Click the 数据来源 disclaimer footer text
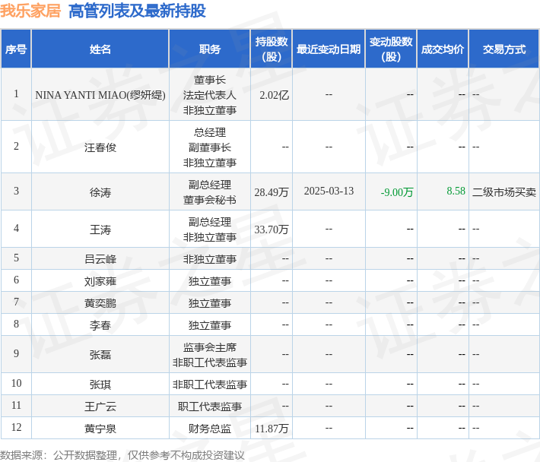The image size is (540, 462). (122, 455)
